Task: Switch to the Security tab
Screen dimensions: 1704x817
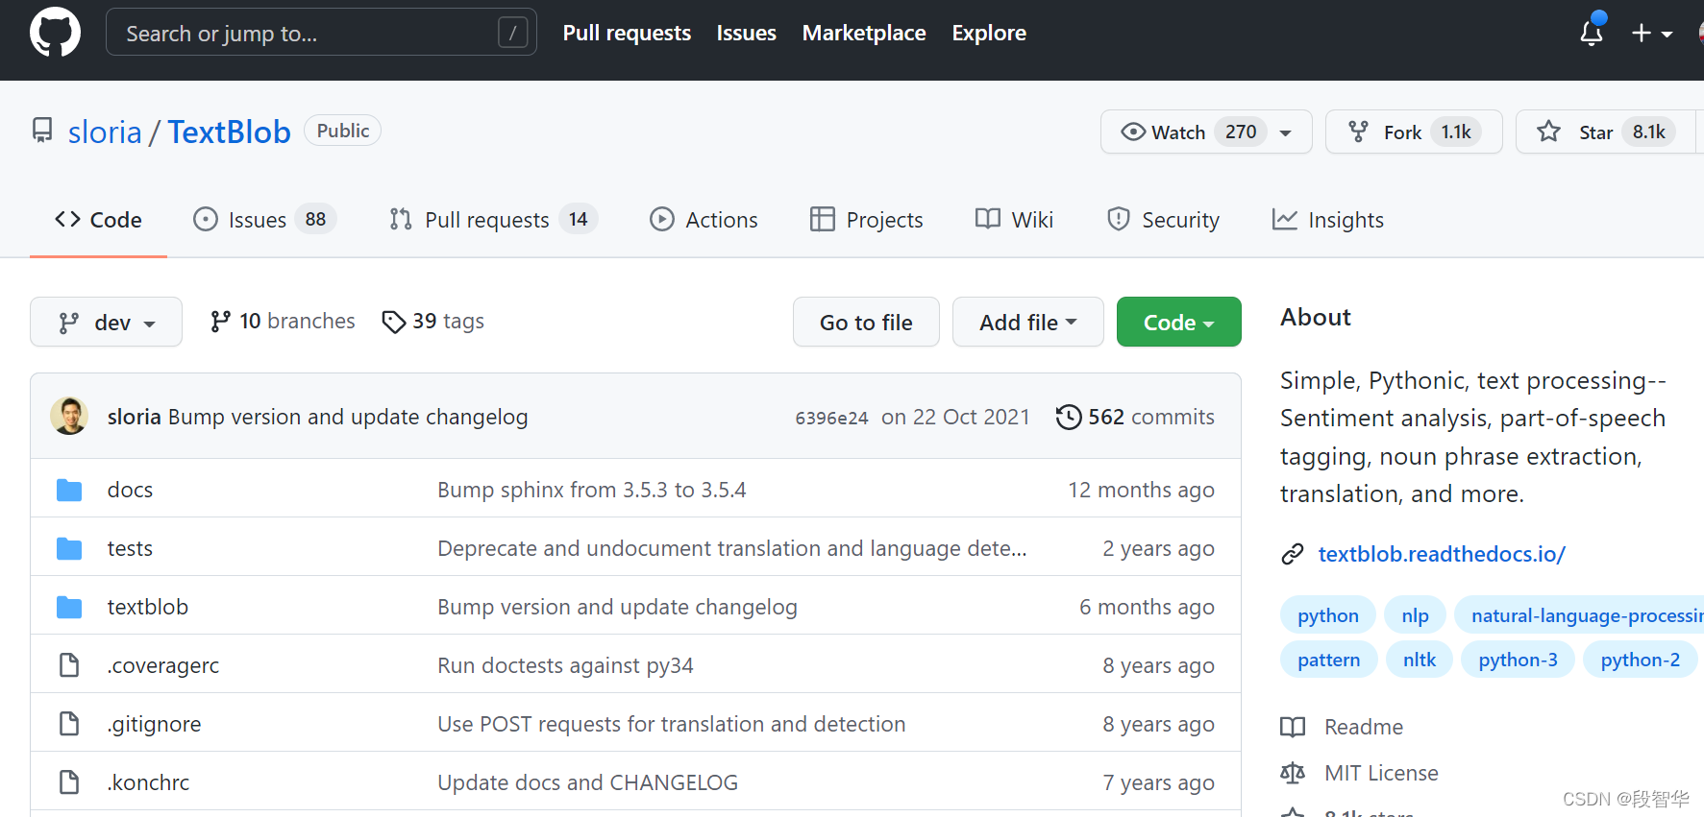Action: pyautogui.click(x=1163, y=220)
